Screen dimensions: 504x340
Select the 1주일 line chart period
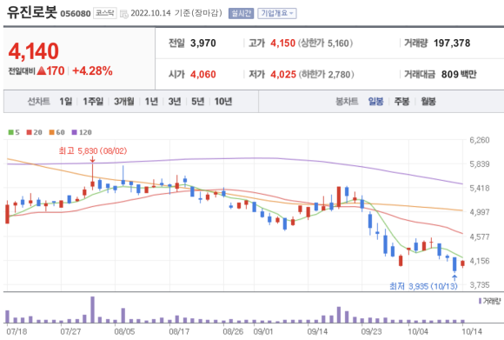(93, 102)
